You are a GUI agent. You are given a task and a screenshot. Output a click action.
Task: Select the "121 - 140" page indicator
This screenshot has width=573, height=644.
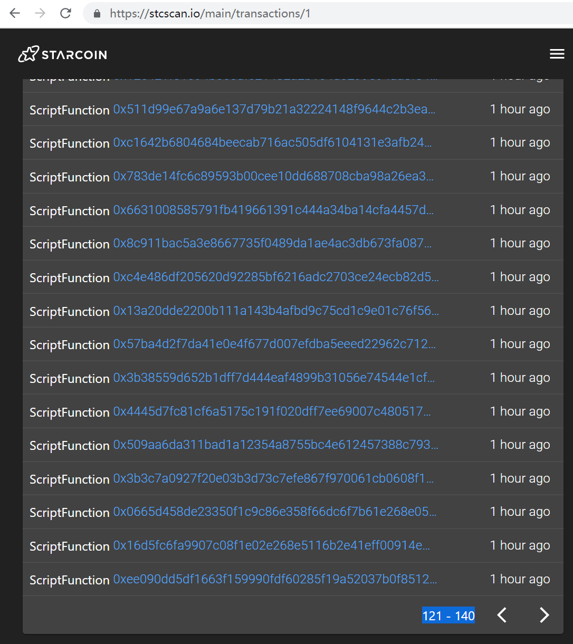pos(448,615)
